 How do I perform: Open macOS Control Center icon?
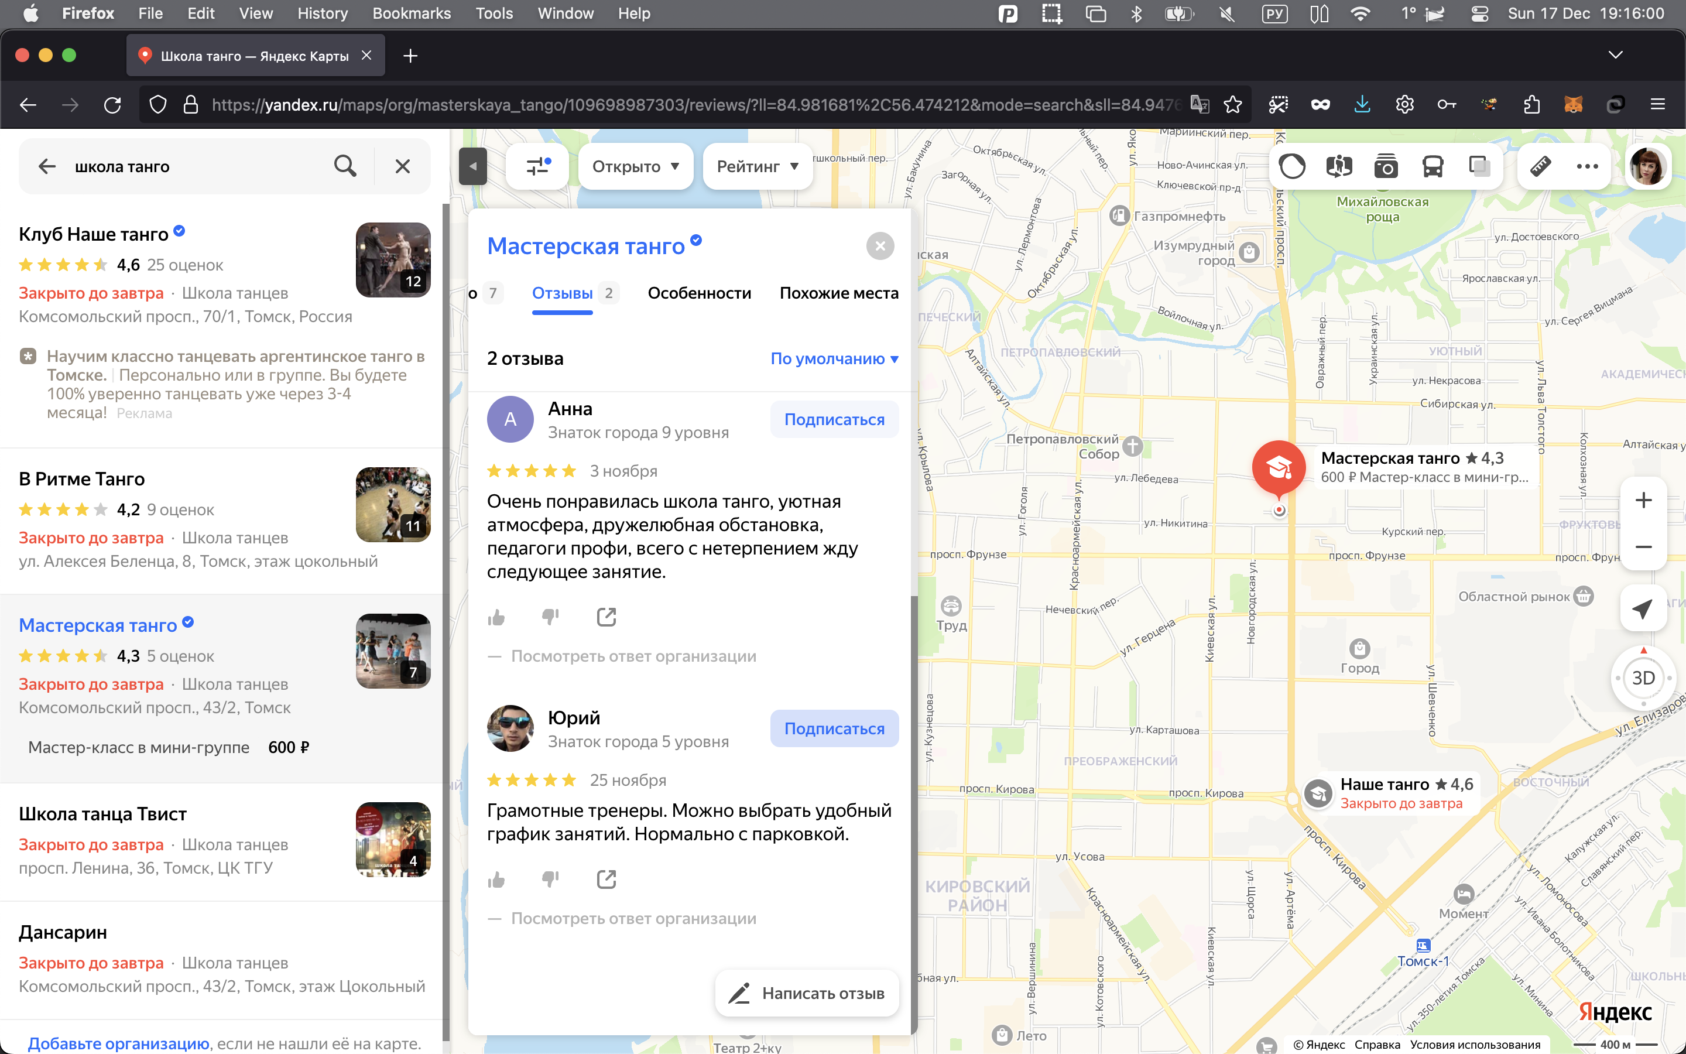point(1480,14)
